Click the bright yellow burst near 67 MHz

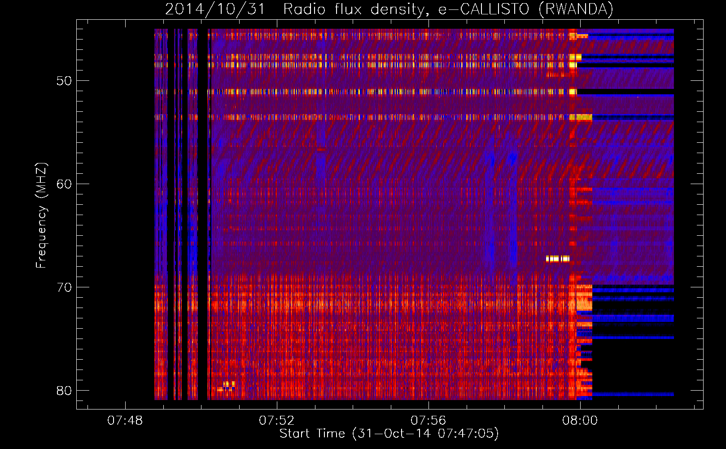pos(558,259)
